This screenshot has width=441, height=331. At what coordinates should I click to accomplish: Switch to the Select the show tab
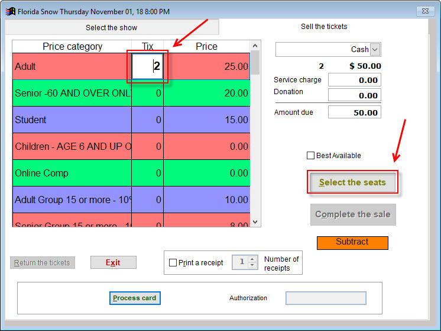point(112,27)
